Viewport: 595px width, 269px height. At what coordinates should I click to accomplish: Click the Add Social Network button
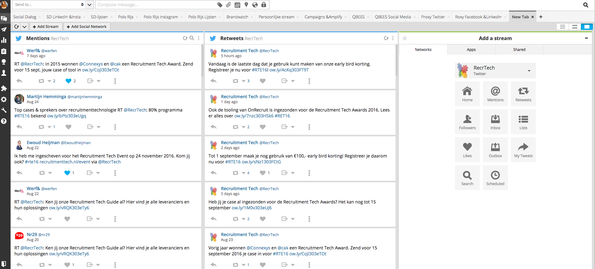[x=87, y=27]
